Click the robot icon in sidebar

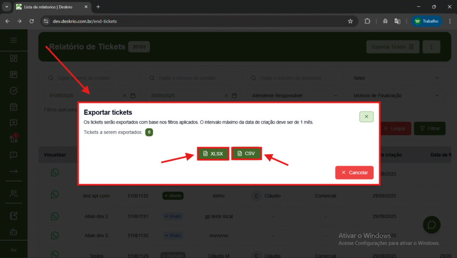click(x=13, y=232)
